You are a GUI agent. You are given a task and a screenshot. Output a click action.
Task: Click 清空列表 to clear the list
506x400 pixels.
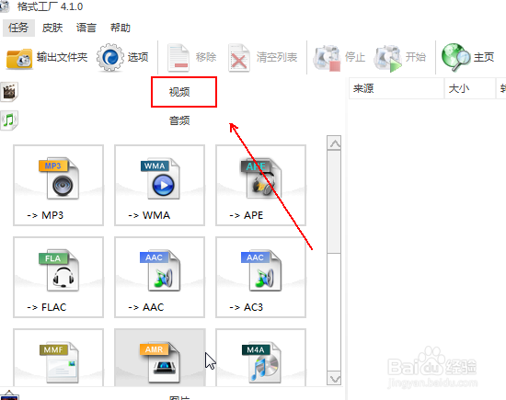click(x=263, y=58)
